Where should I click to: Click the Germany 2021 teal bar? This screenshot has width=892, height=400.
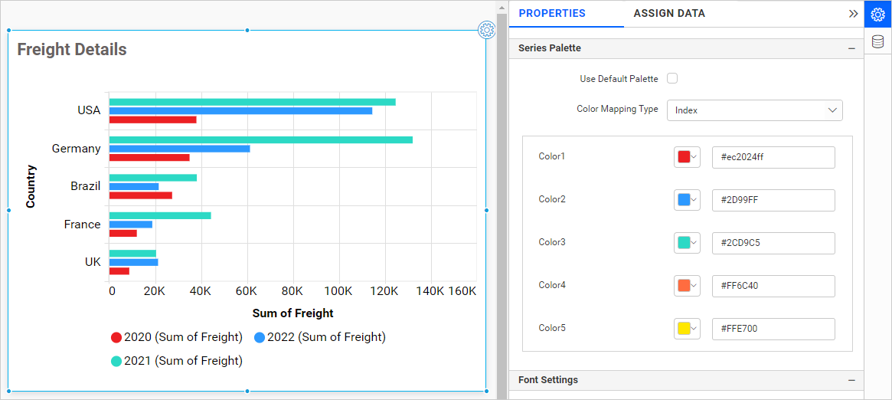(260, 139)
